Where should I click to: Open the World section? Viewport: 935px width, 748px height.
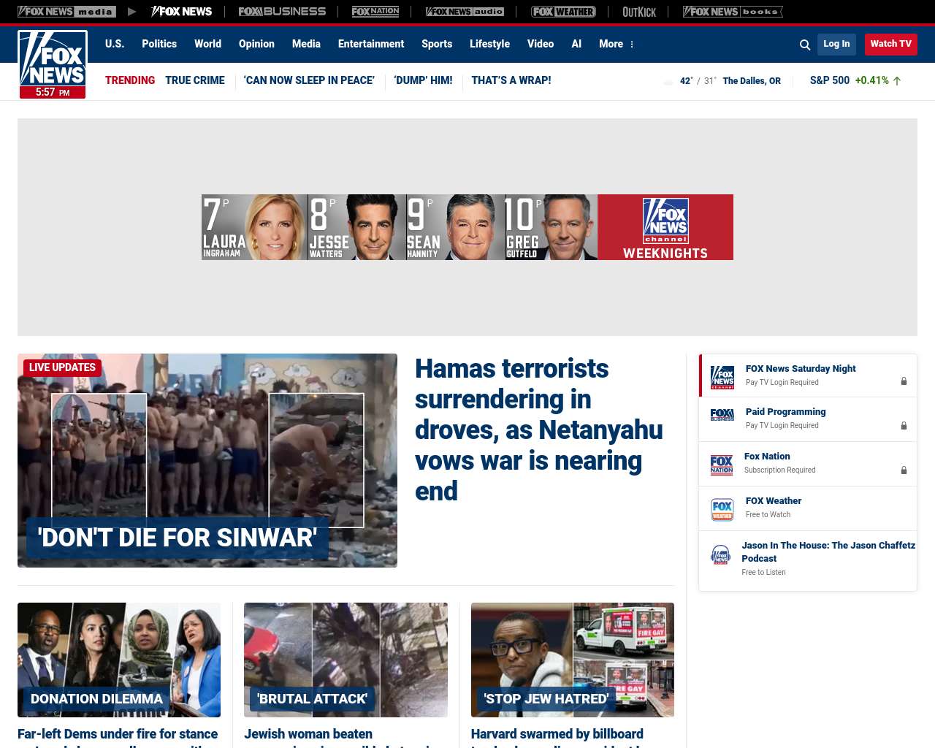(207, 44)
